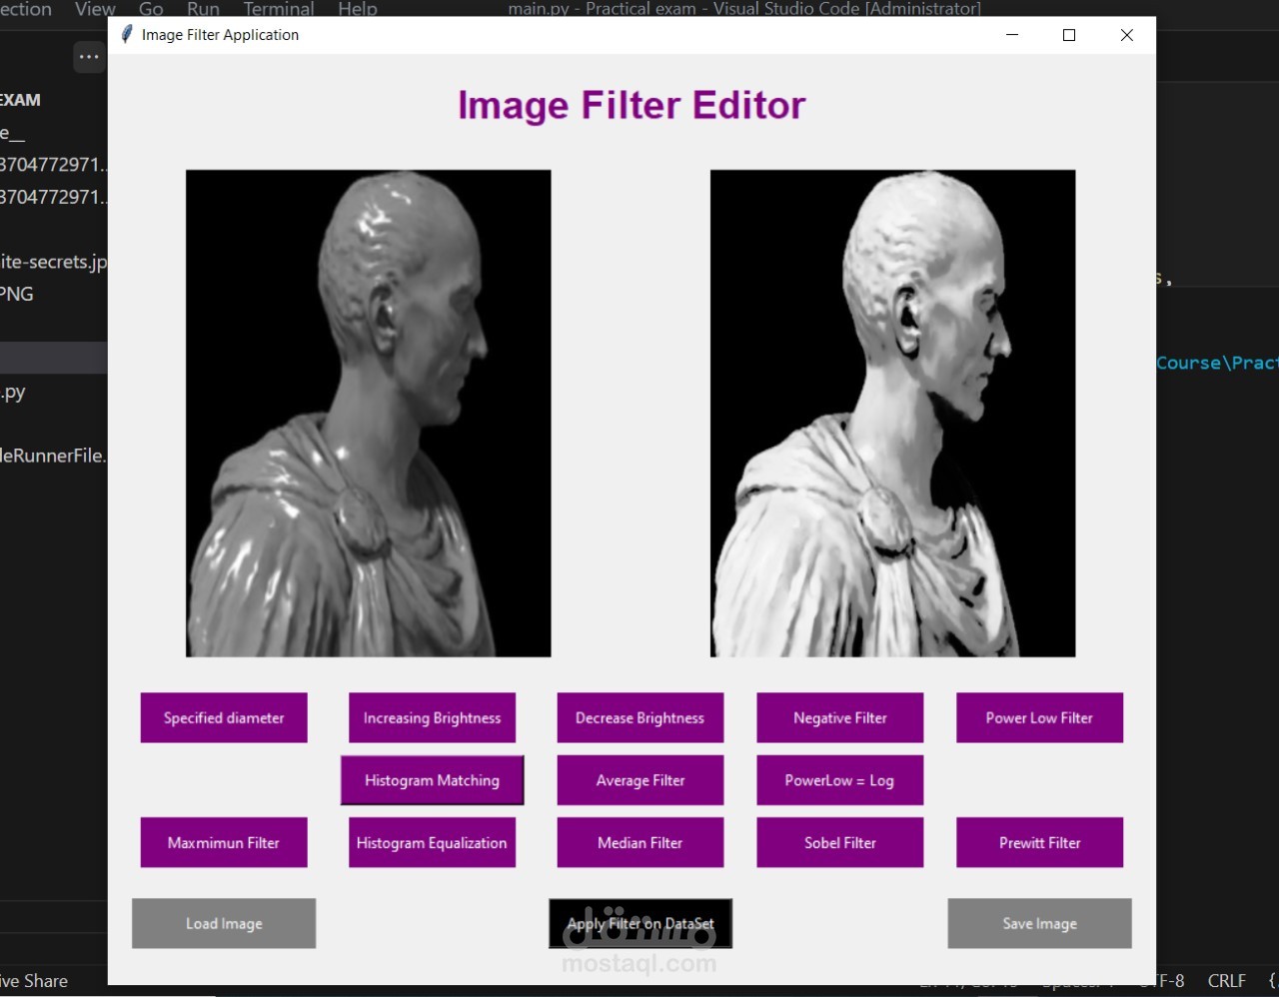
Task: Apply the Average Filter
Action: click(639, 780)
